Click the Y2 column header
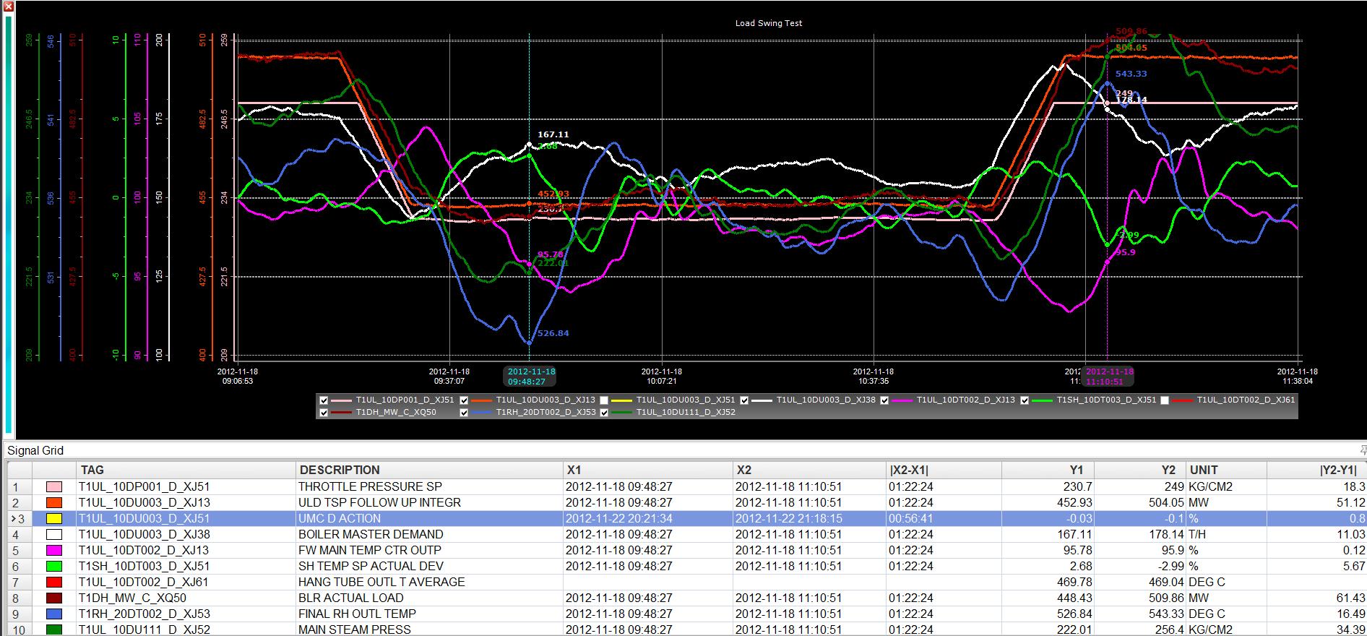Viewport: 1367px width, 636px height. coord(1141,470)
